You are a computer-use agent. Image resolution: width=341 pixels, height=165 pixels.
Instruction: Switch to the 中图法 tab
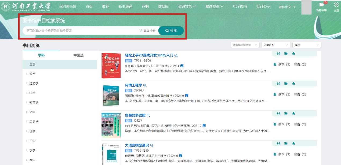click(78, 55)
